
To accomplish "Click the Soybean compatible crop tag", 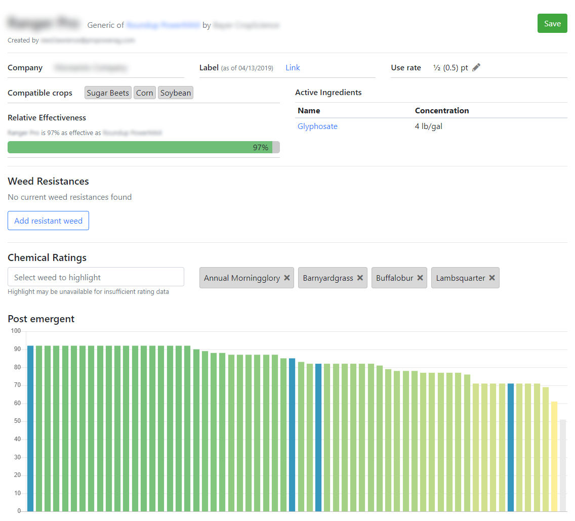I will [175, 93].
